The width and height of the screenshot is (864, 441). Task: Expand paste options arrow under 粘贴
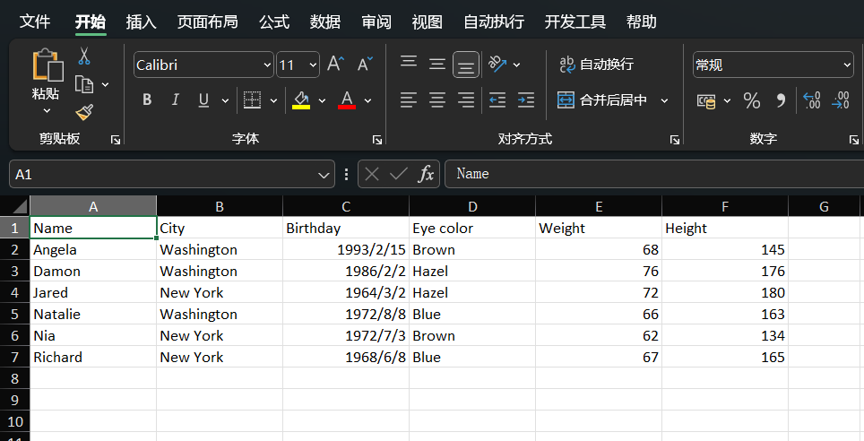(x=47, y=111)
